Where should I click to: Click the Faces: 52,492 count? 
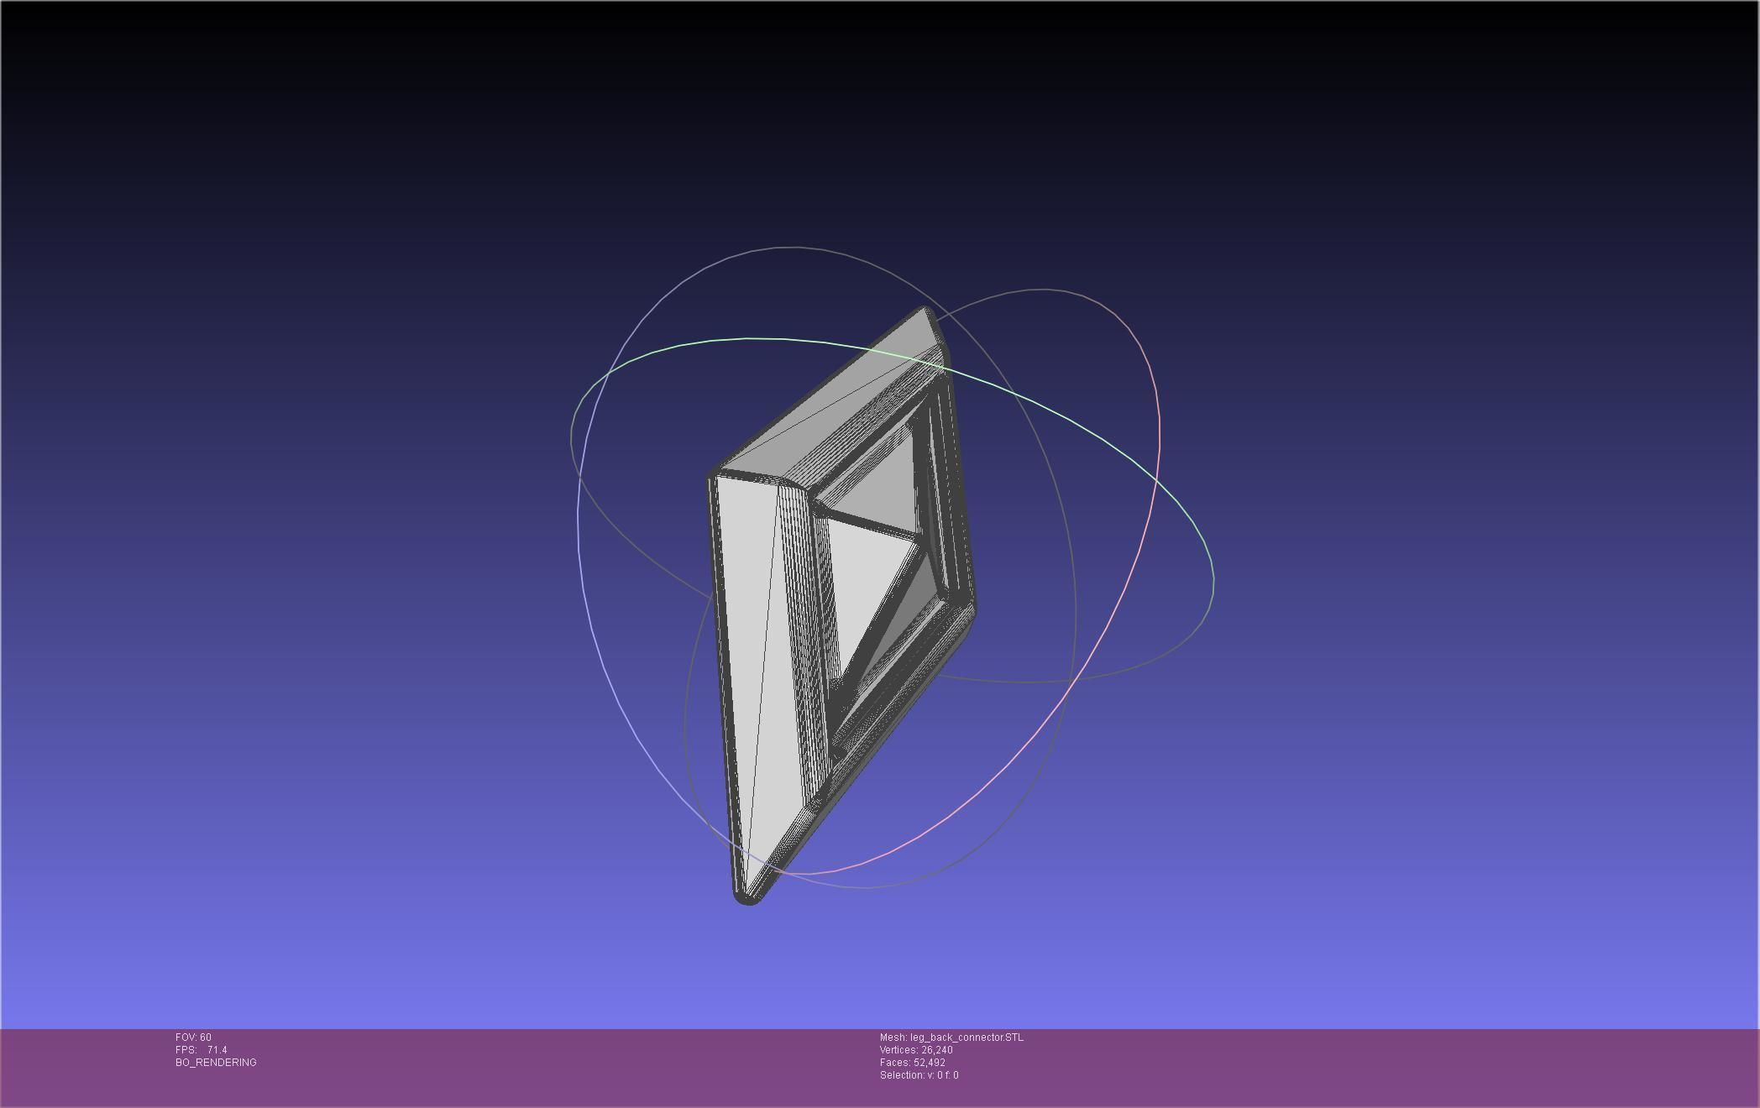[912, 1063]
